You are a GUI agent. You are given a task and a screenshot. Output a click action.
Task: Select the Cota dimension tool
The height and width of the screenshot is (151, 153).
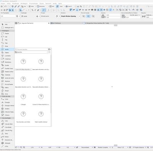(x=7, y=121)
